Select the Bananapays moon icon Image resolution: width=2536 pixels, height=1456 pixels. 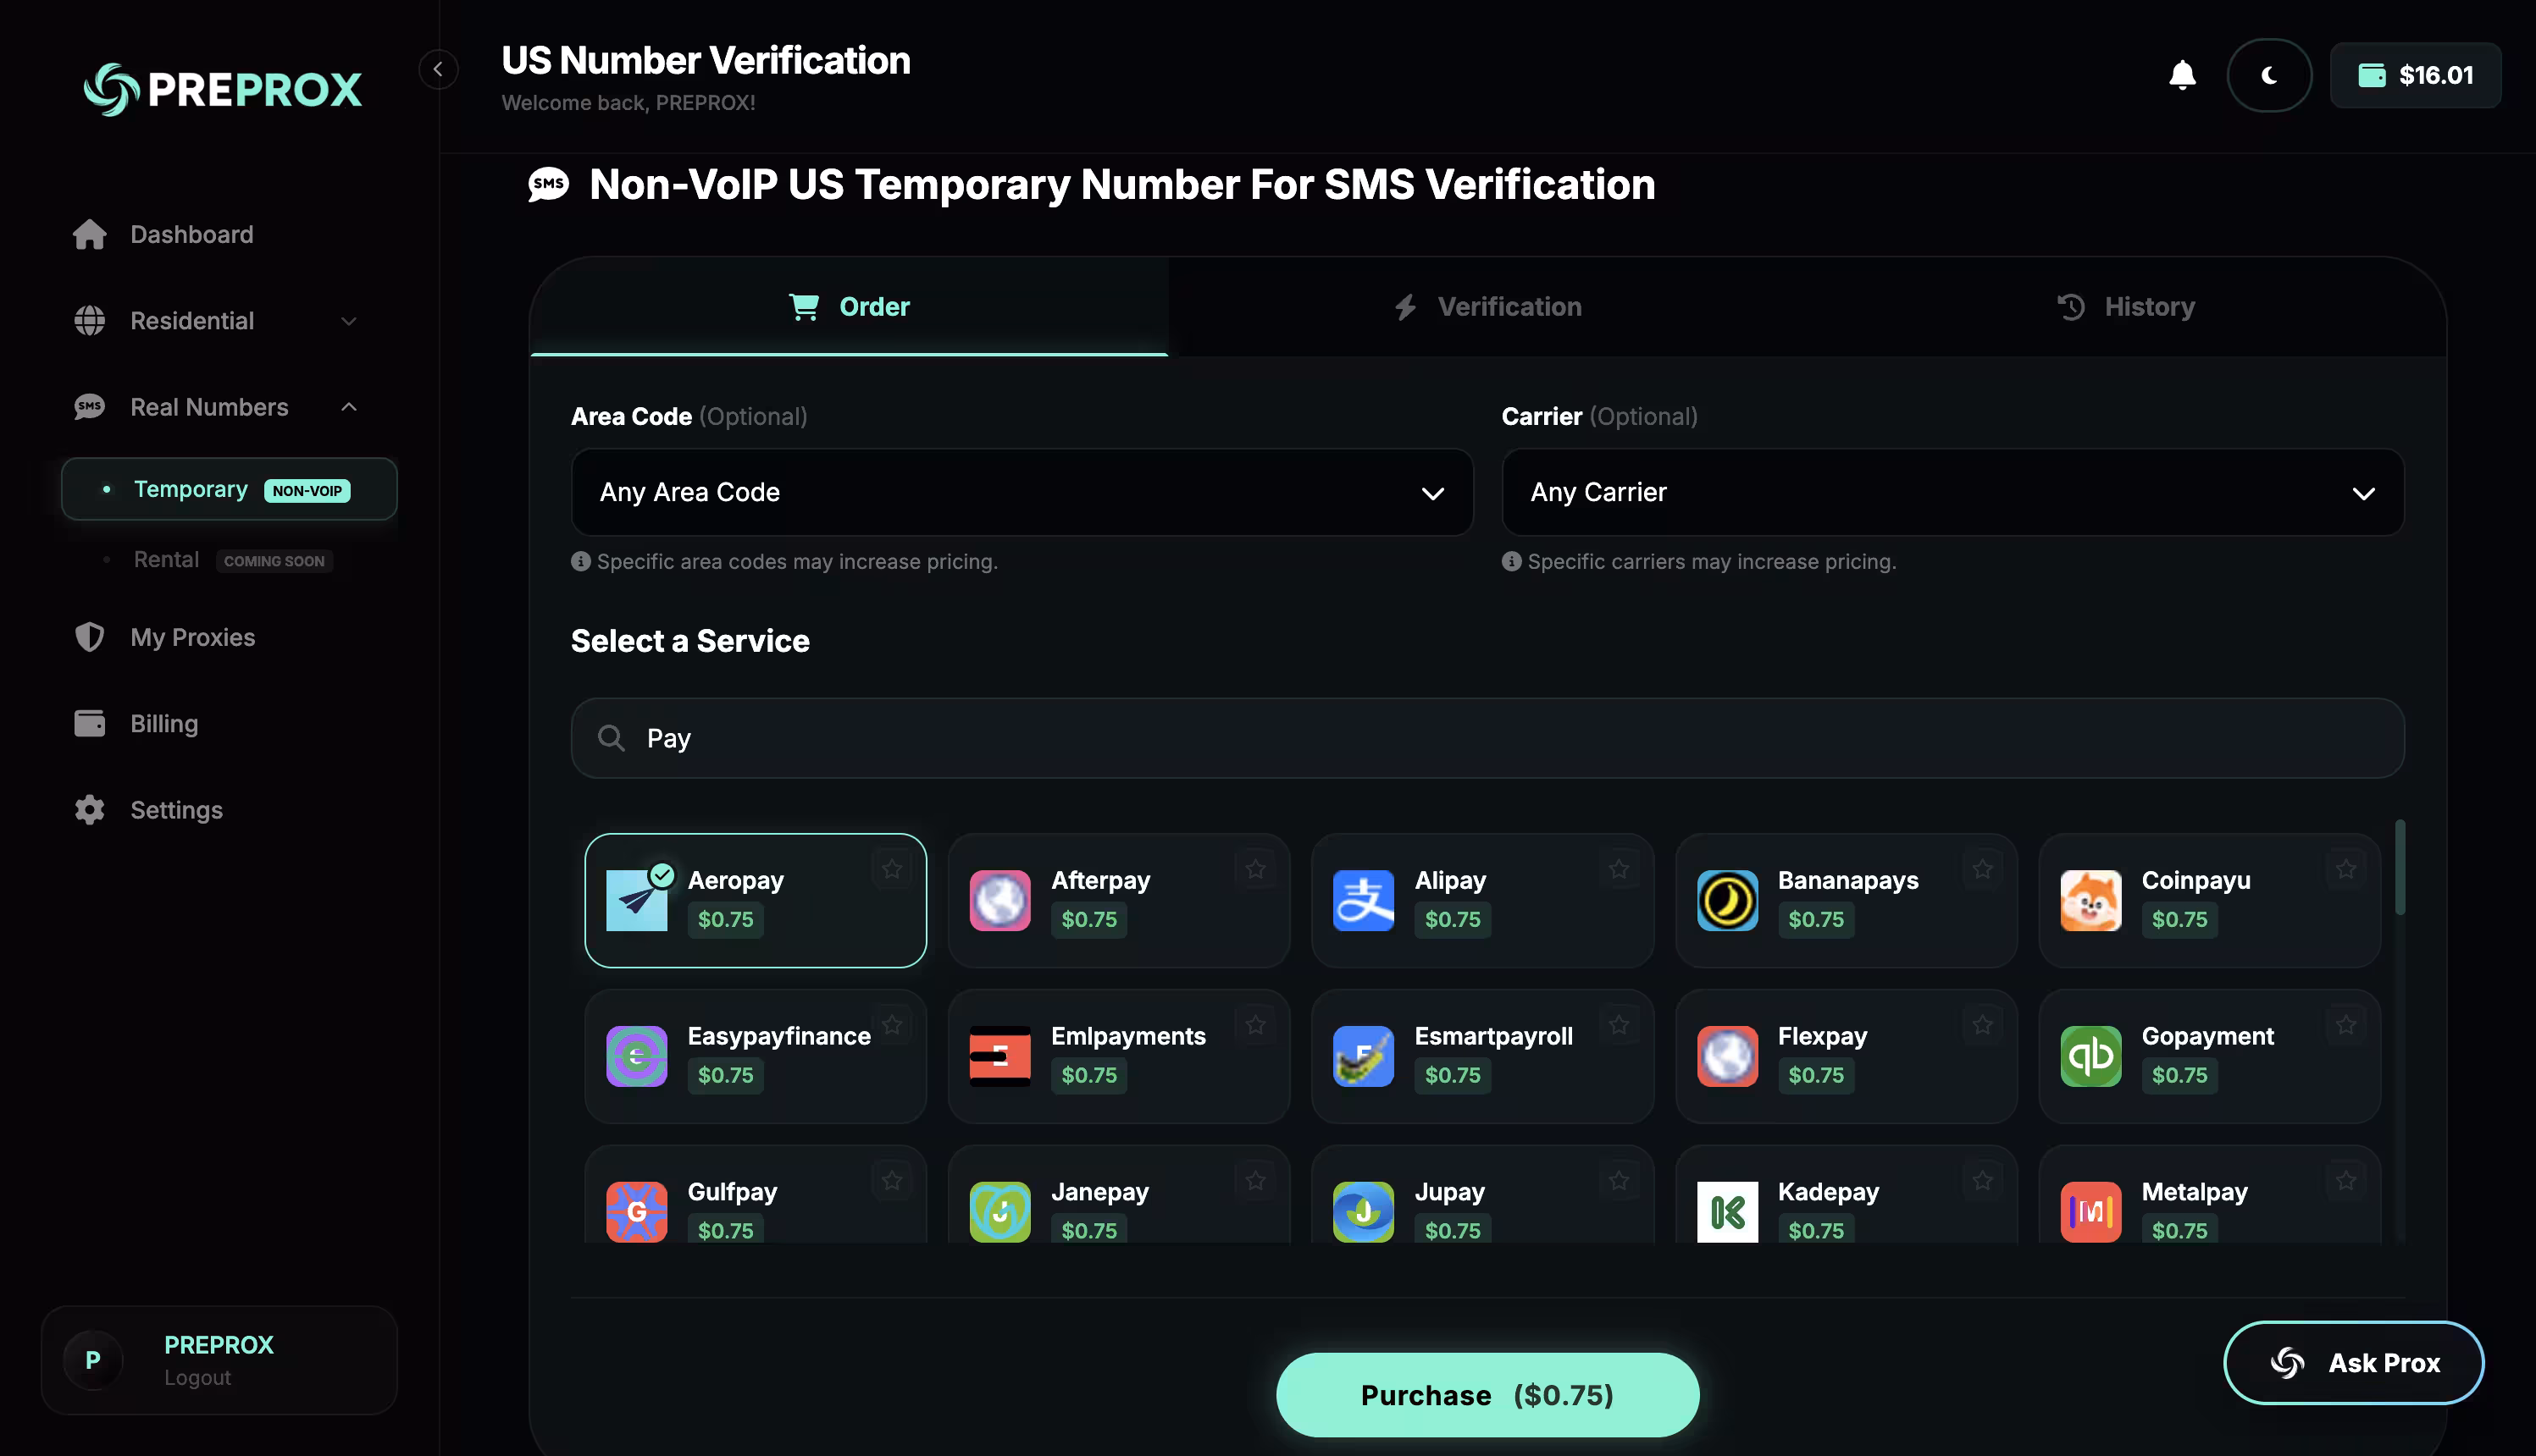[x=1727, y=900]
